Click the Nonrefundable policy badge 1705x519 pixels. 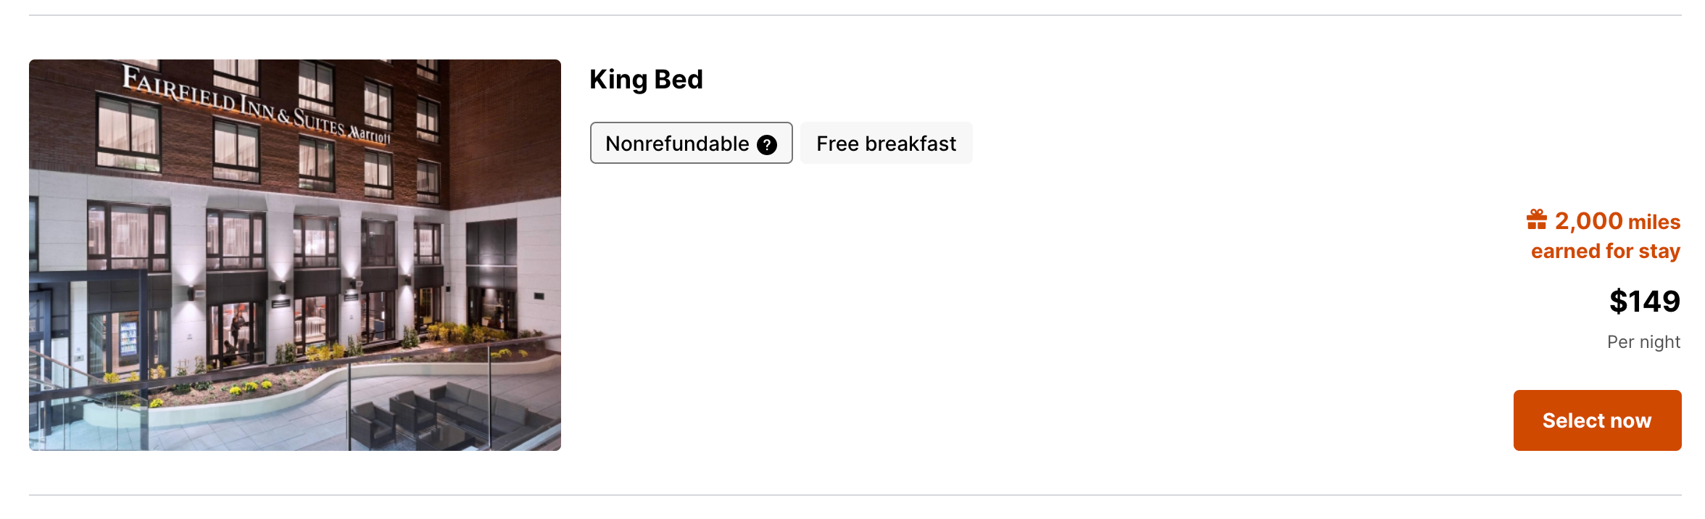click(691, 143)
